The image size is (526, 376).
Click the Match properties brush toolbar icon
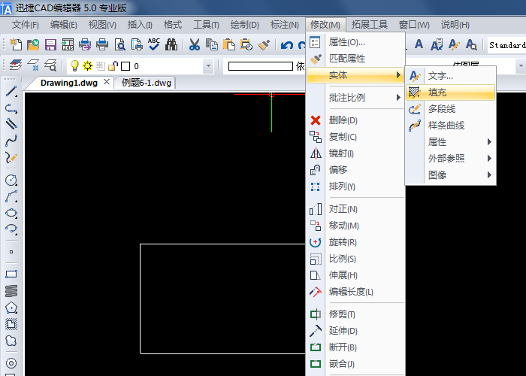pos(264,44)
